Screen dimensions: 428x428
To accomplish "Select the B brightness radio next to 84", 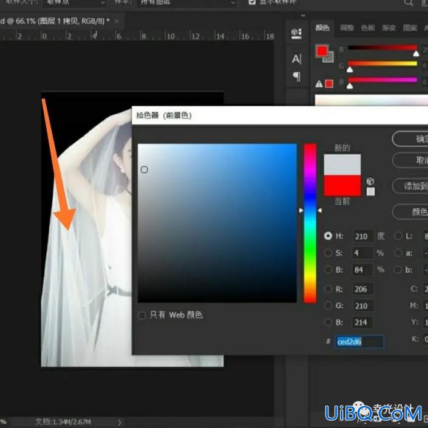I will tap(328, 270).
